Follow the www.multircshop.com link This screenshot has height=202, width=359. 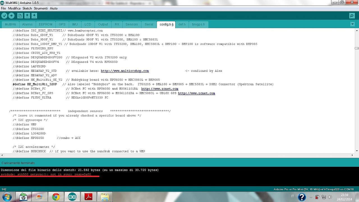point(125,71)
